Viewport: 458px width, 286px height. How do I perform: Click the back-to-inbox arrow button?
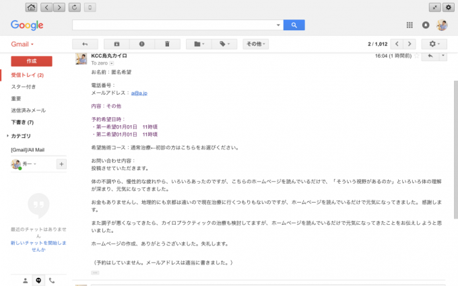tap(85, 44)
